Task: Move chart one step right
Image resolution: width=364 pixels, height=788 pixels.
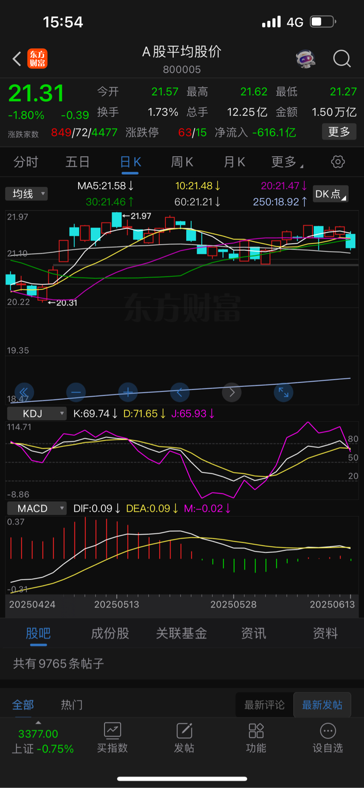Action: click(232, 392)
